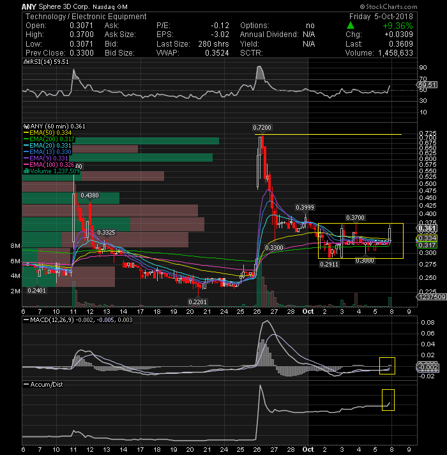Click the yellow EMA(50) legend swatch
Viewport: 447px width, 455px height.
(26, 133)
